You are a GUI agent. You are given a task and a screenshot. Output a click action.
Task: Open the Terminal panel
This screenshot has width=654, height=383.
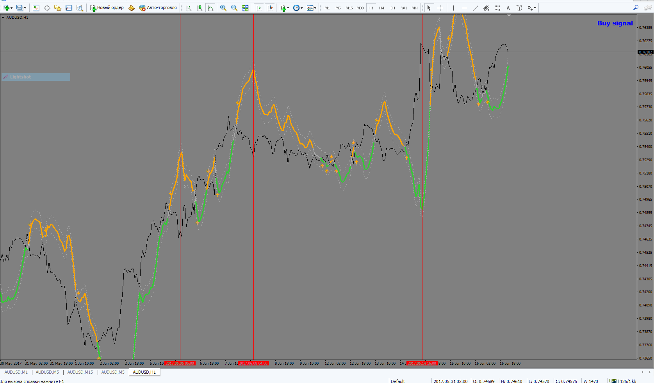coord(69,8)
